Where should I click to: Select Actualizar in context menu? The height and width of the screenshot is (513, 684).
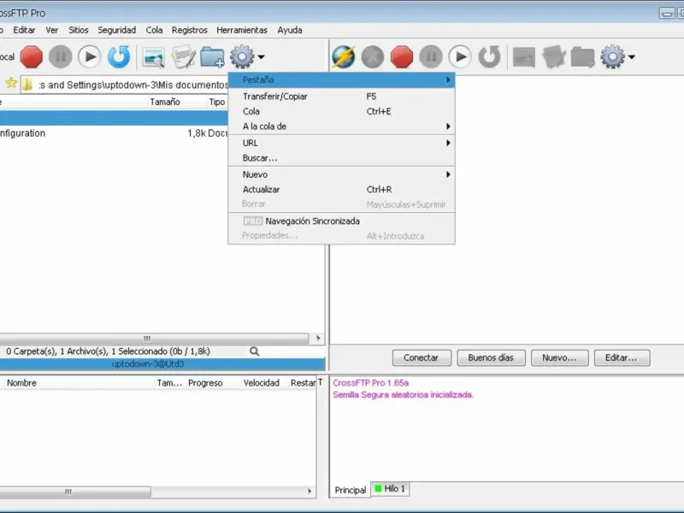pos(341,189)
